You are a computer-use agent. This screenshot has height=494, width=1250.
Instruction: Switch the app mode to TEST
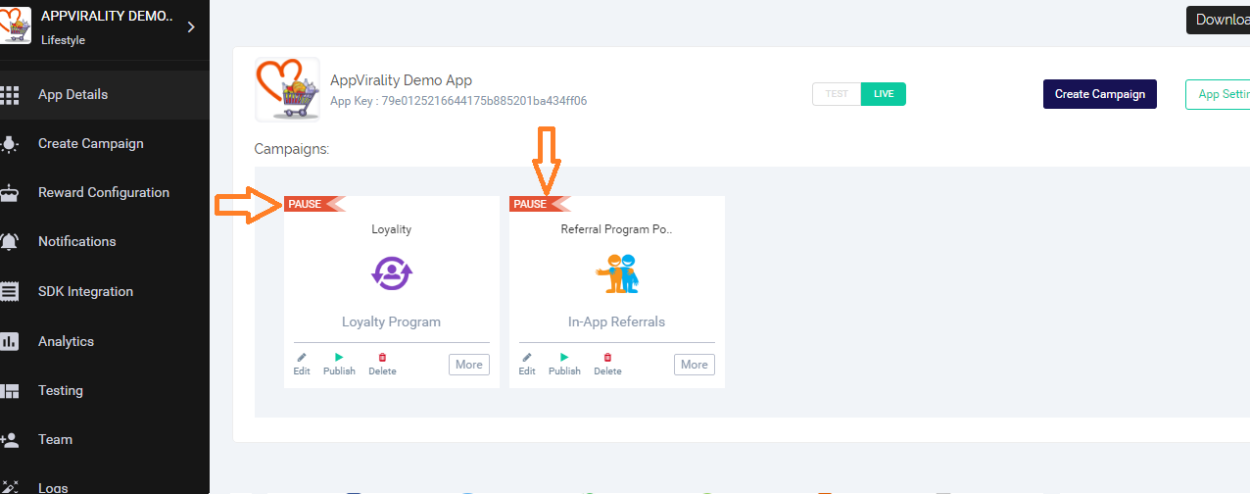click(x=837, y=94)
